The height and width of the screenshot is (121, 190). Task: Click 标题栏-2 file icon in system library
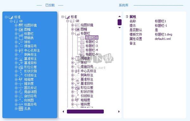click(82, 42)
